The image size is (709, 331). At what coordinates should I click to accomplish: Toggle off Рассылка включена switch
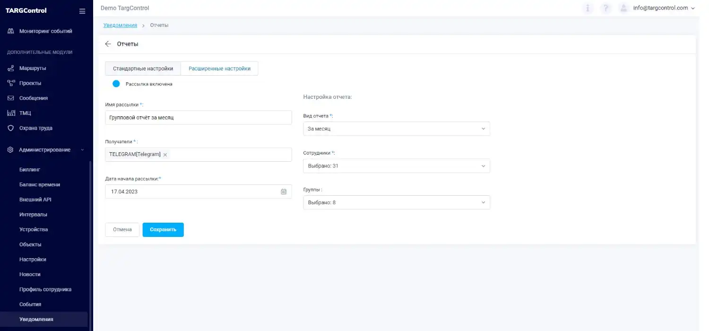pyautogui.click(x=116, y=83)
